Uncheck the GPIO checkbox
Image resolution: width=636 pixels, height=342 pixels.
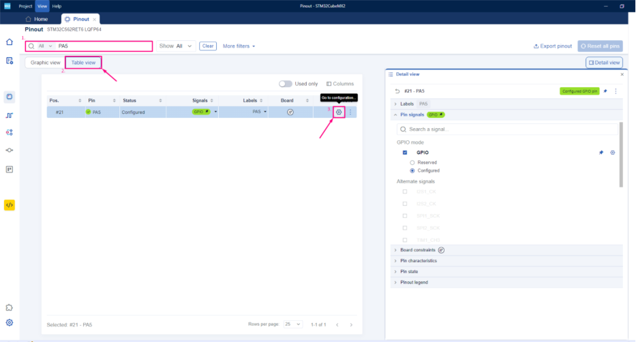(405, 153)
